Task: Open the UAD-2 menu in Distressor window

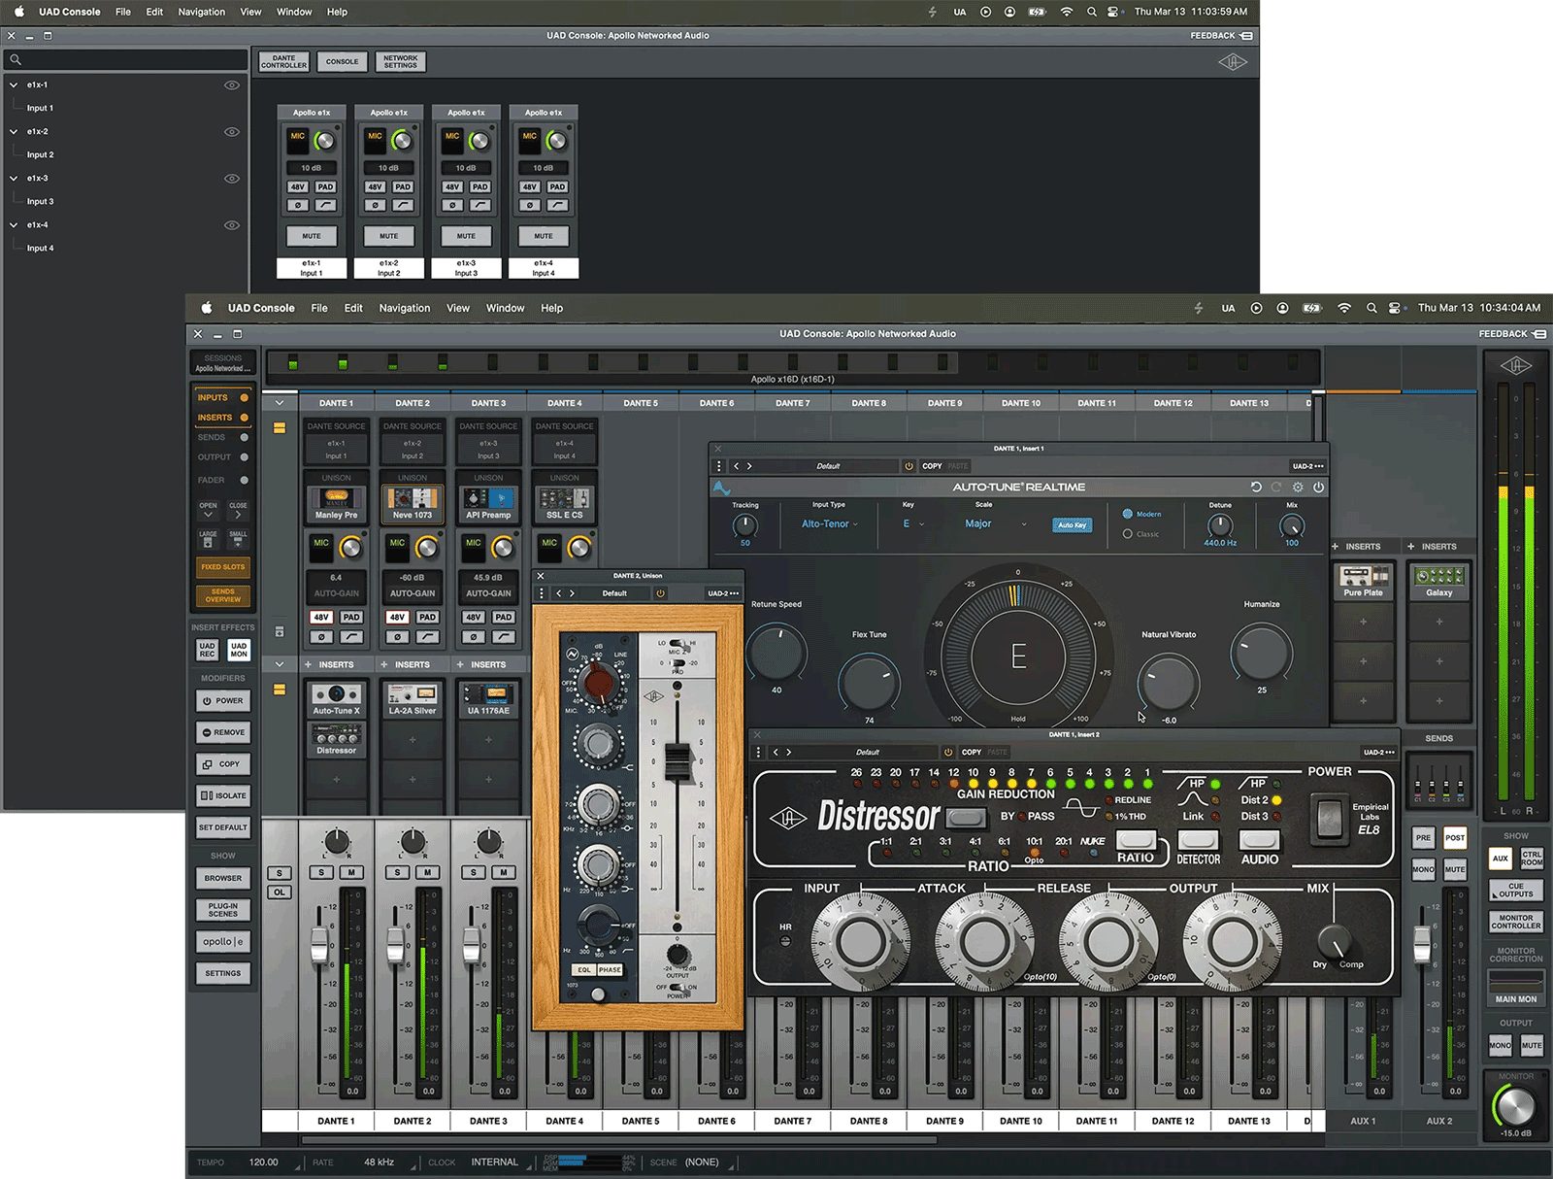Action: point(1377,753)
